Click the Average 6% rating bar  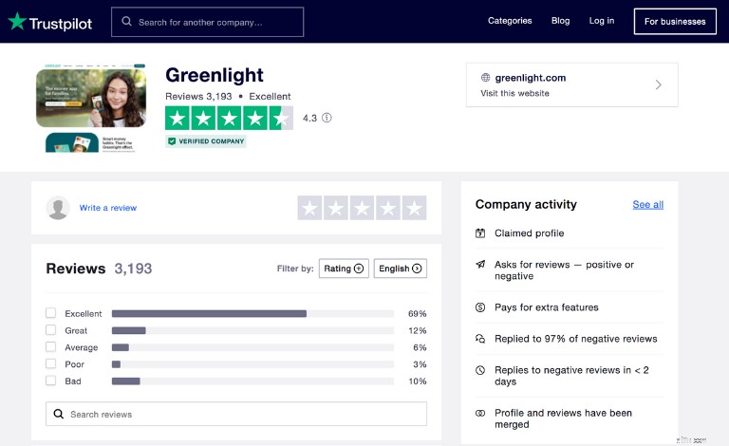tap(252, 347)
